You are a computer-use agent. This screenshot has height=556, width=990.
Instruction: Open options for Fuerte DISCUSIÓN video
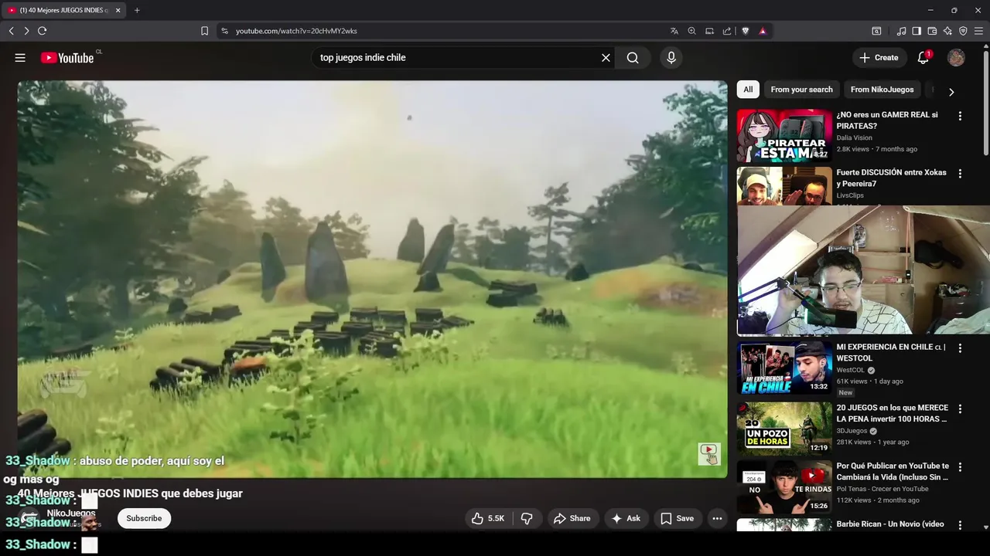click(x=960, y=174)
